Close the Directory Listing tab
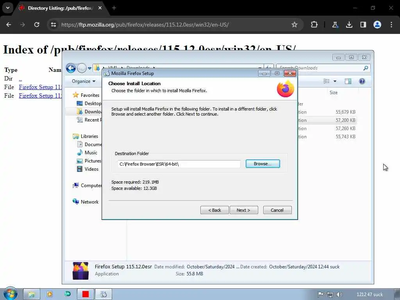Viewport: 400px width, 300px height. (x=100, y=8)
